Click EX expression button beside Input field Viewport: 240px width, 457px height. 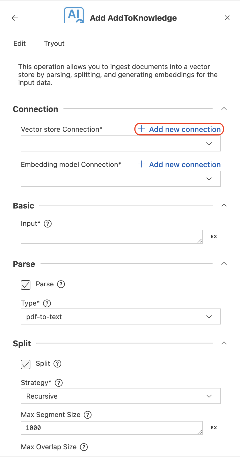click(x=214, y=236)
